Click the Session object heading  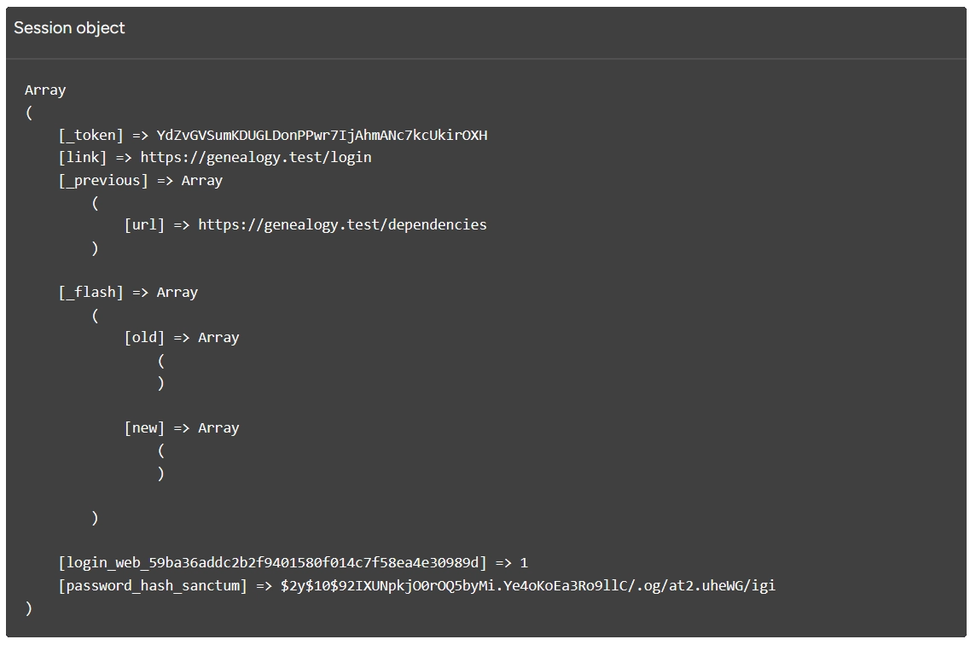69,28
